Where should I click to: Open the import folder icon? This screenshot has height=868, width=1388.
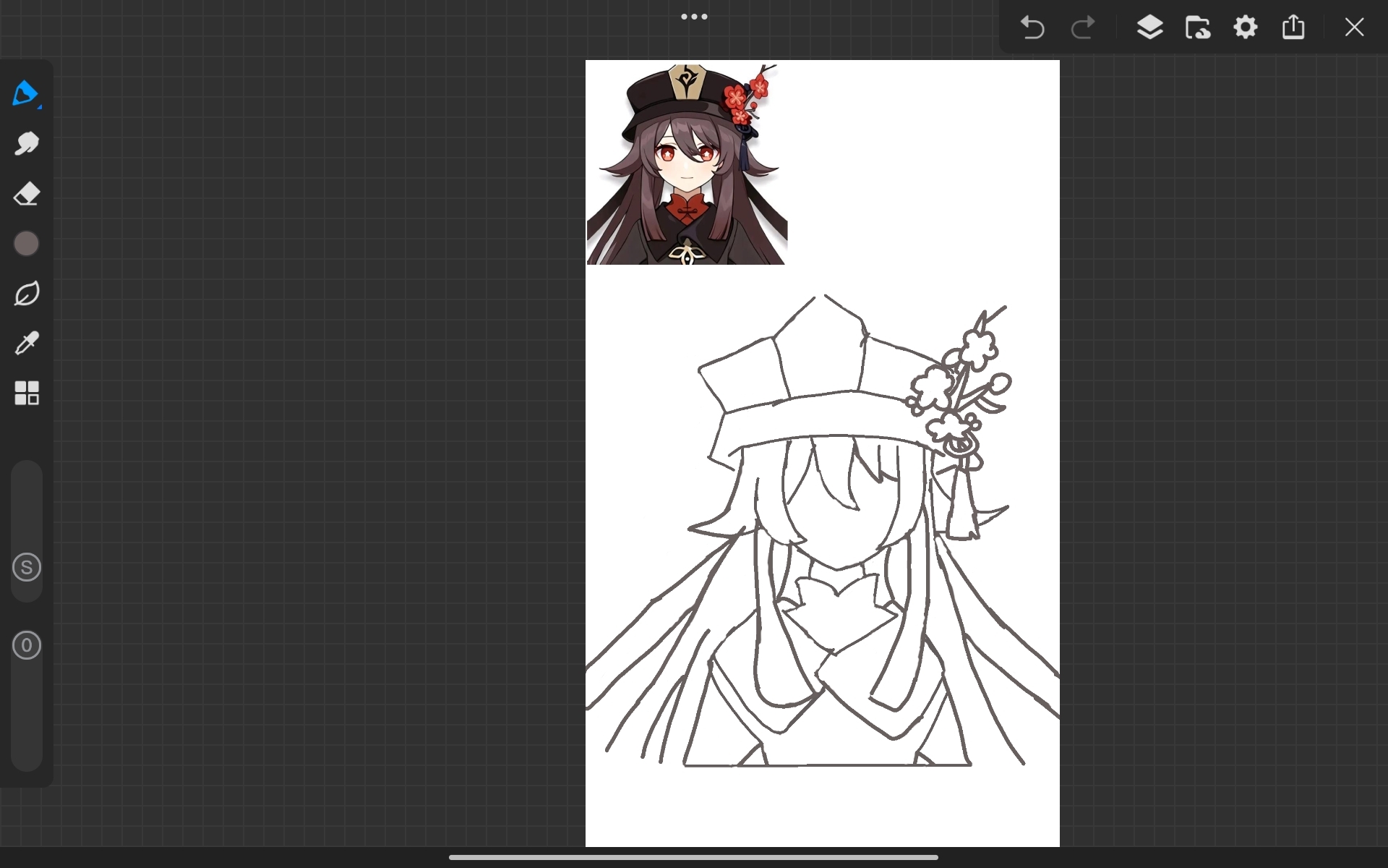pos(1198,27)
